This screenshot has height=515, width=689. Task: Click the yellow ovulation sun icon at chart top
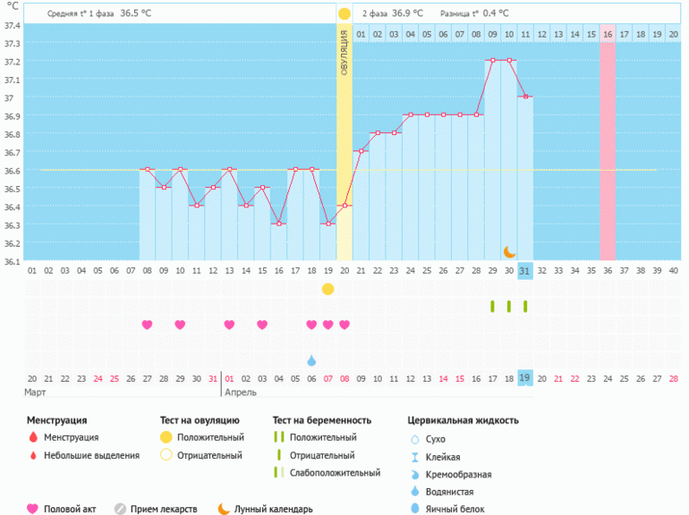(344, 14)
